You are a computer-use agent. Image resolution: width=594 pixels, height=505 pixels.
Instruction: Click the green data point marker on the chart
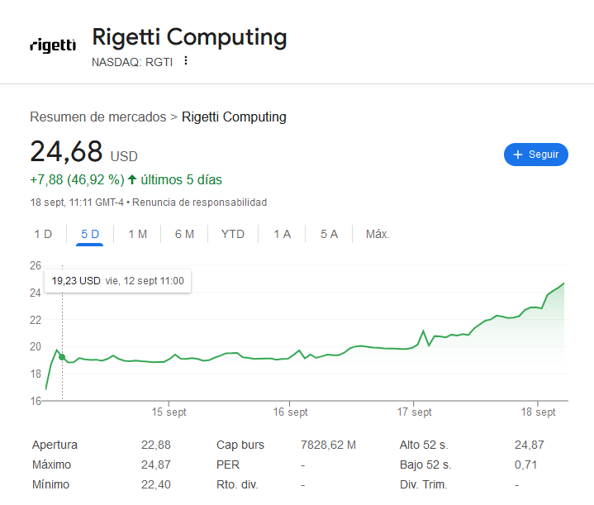[x=62, y=357]
